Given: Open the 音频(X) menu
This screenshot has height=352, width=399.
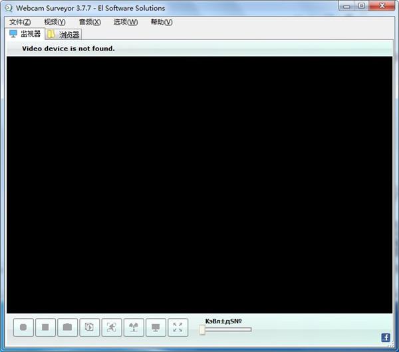Looking at the screenshot, I should click(x=90, y=22).
